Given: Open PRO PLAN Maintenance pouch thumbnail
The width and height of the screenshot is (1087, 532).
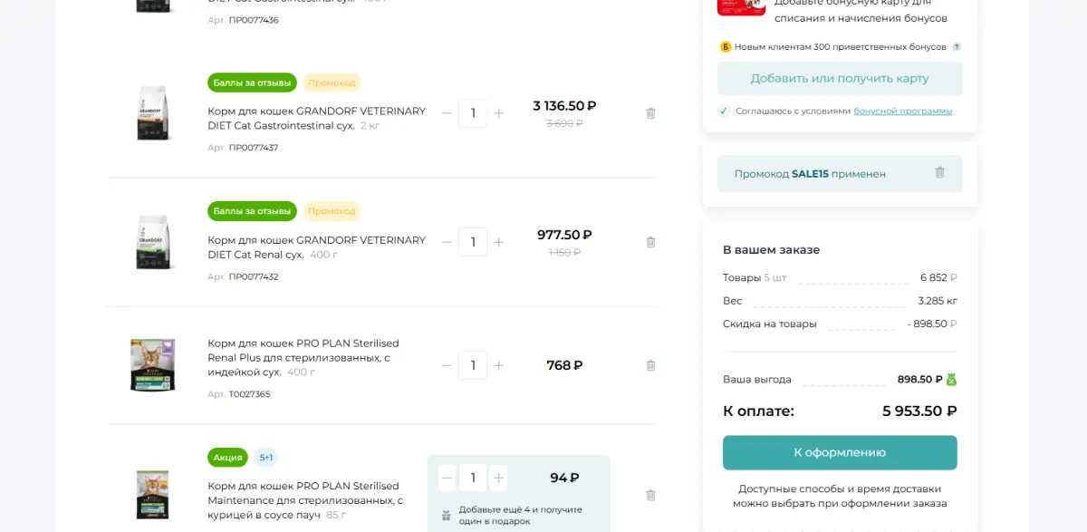Looking at the screenshot, I should (x=153, y=495).
